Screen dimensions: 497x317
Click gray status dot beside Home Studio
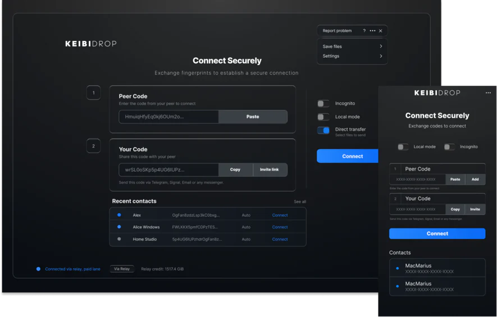[x=119, y=239]
